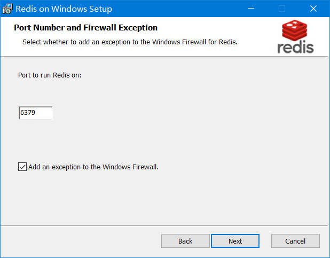This screenshot has width=330, height=258.
Task: Click the "Select whether to add an exception" description
Action: click(x=130, y=42)
